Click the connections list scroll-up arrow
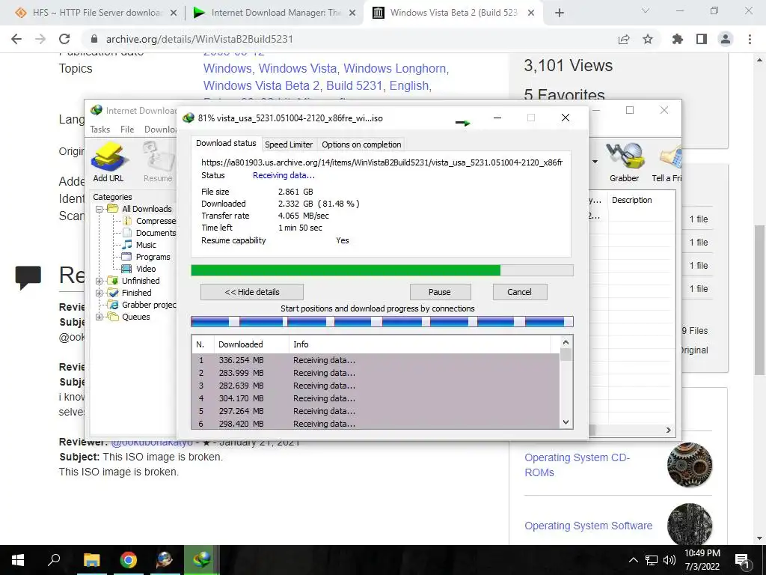 tap(566, 342)
